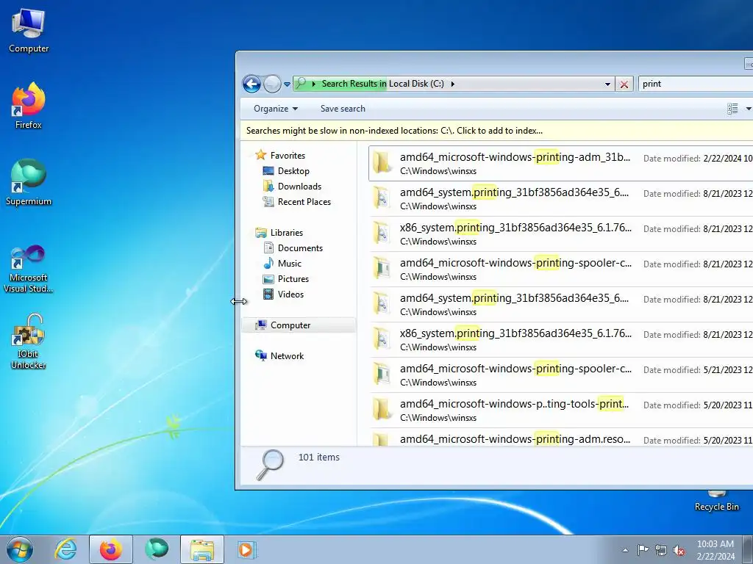Click the search magnifier icon in address bar

click(301, 84)
